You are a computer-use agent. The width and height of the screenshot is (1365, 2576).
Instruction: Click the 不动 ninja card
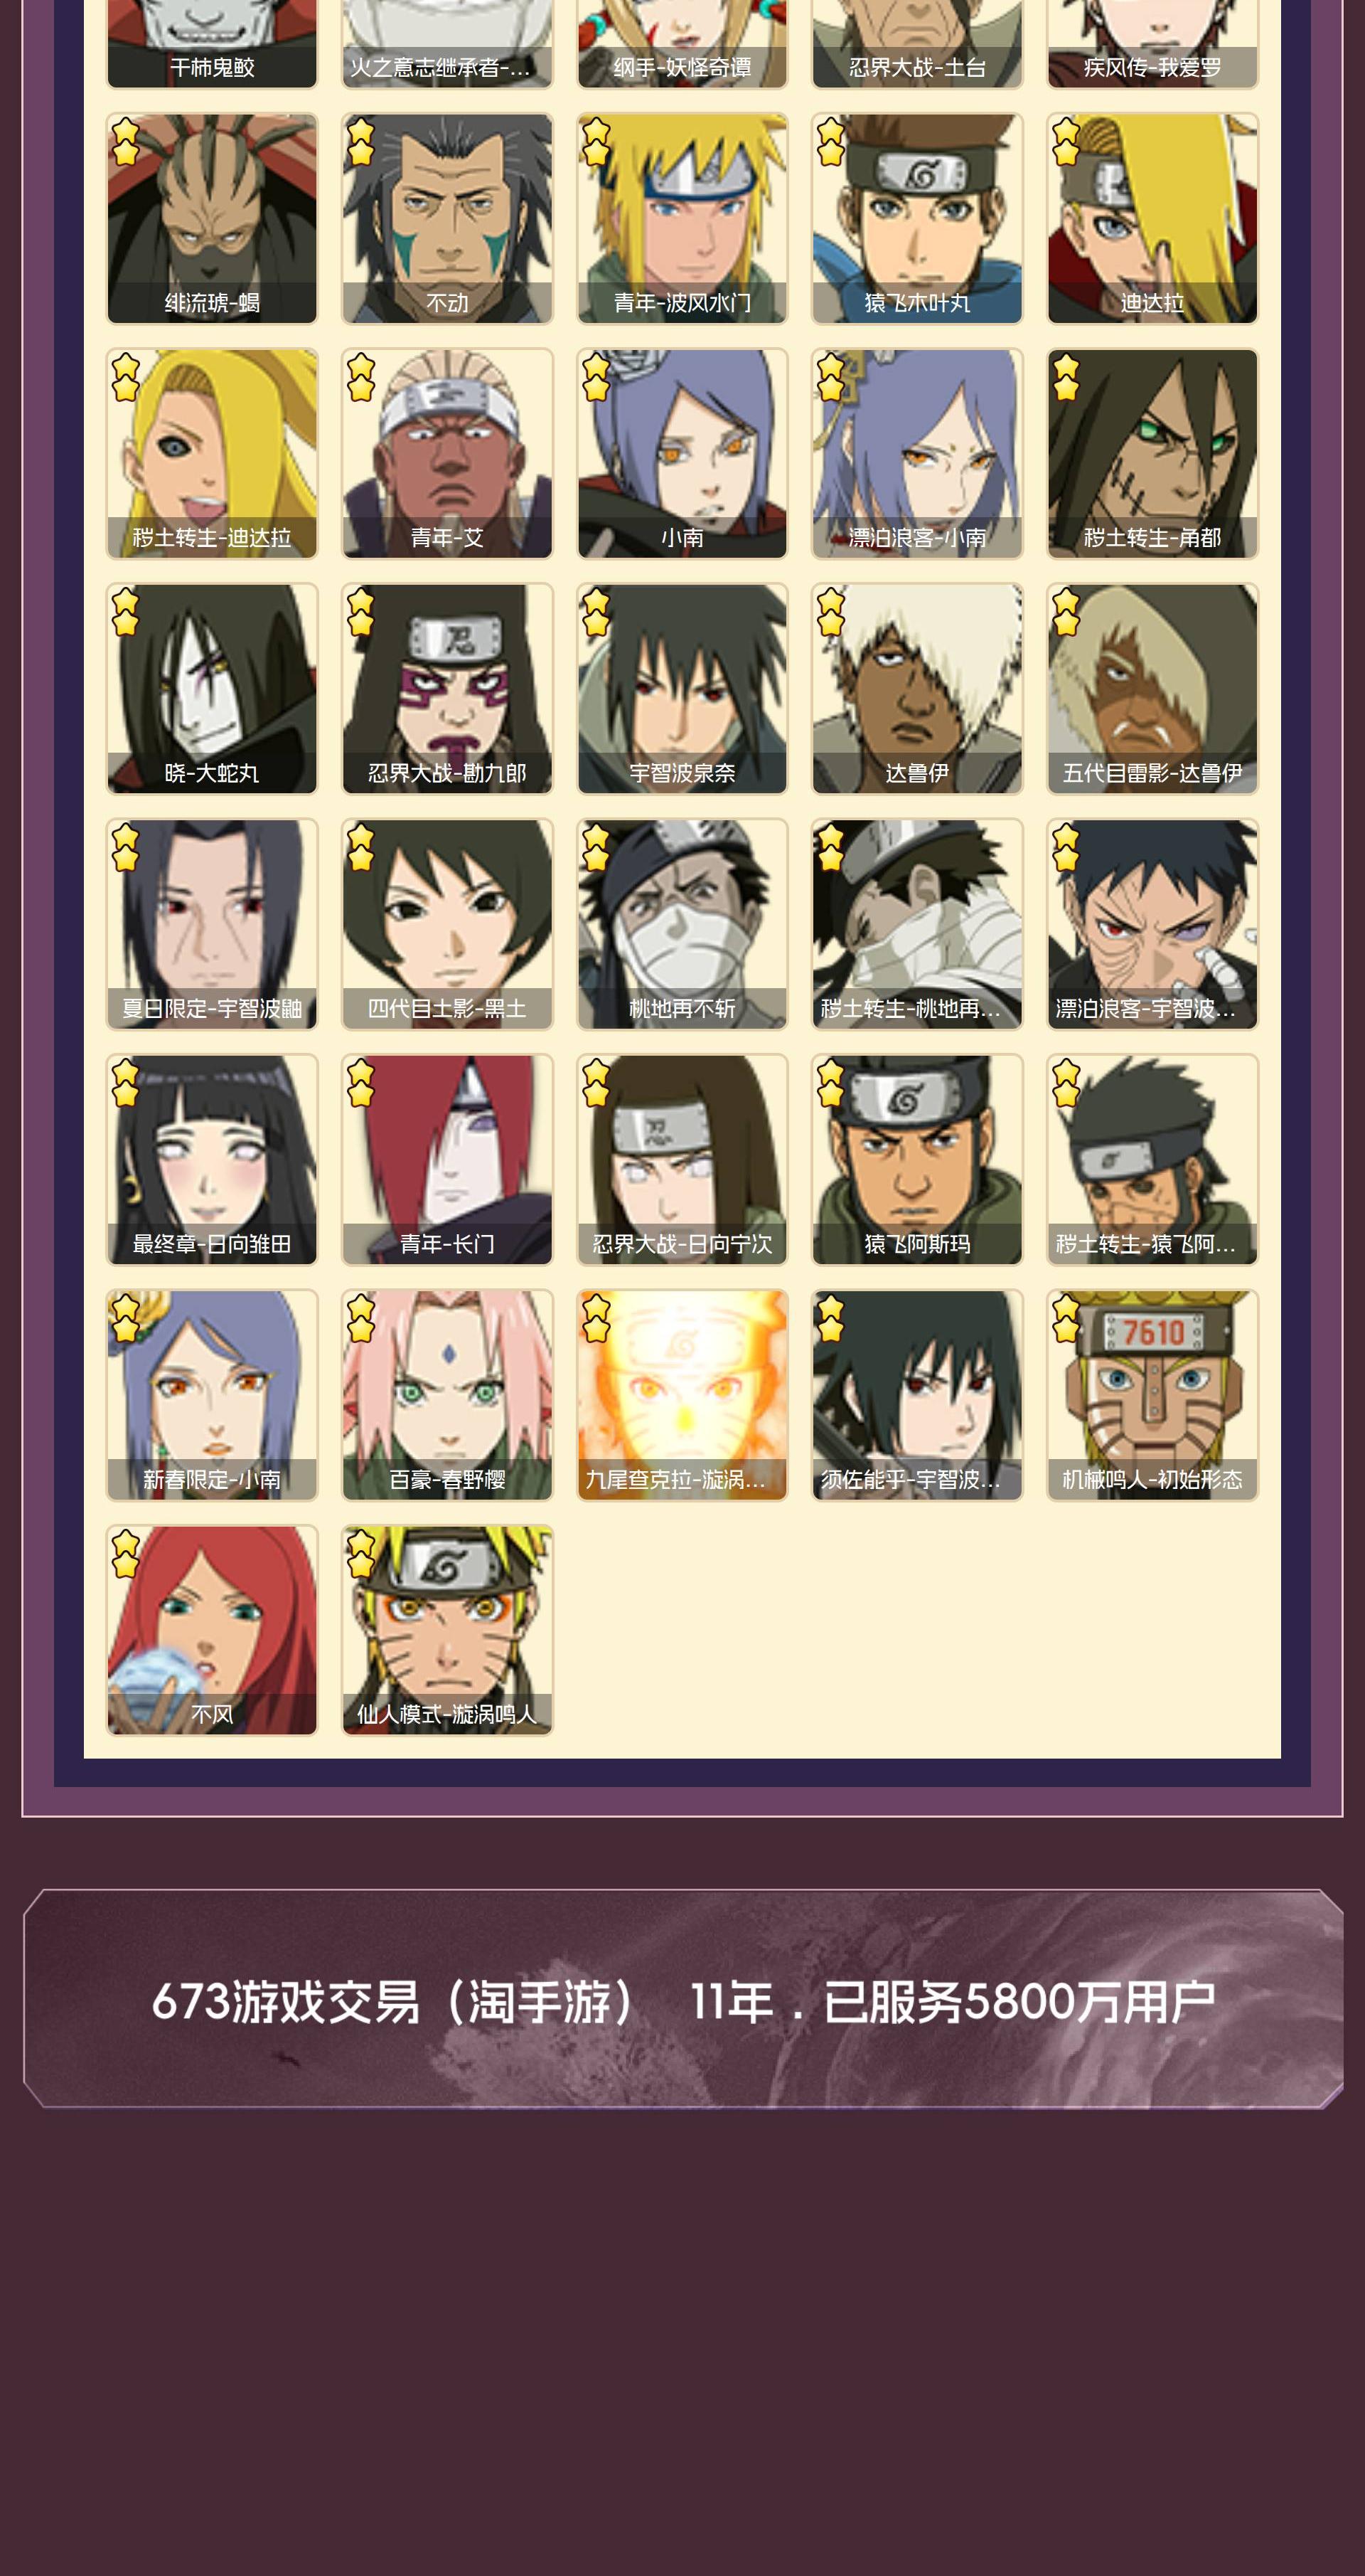click(446, 218)
